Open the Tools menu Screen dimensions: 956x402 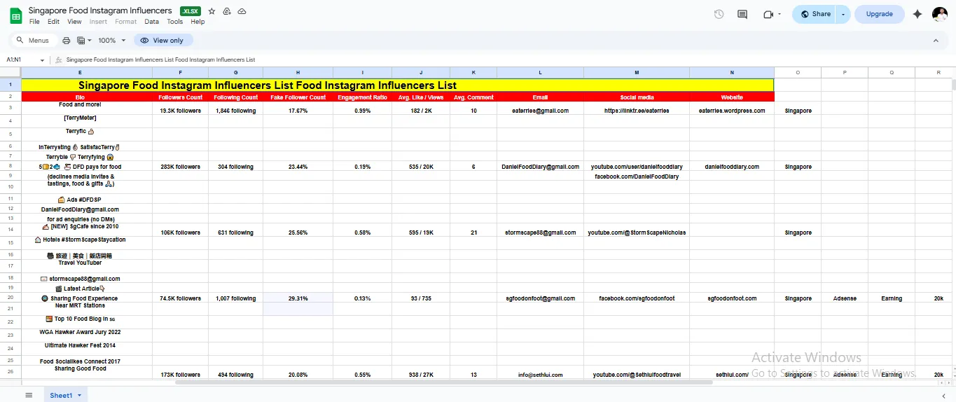(x=175, y=22)
